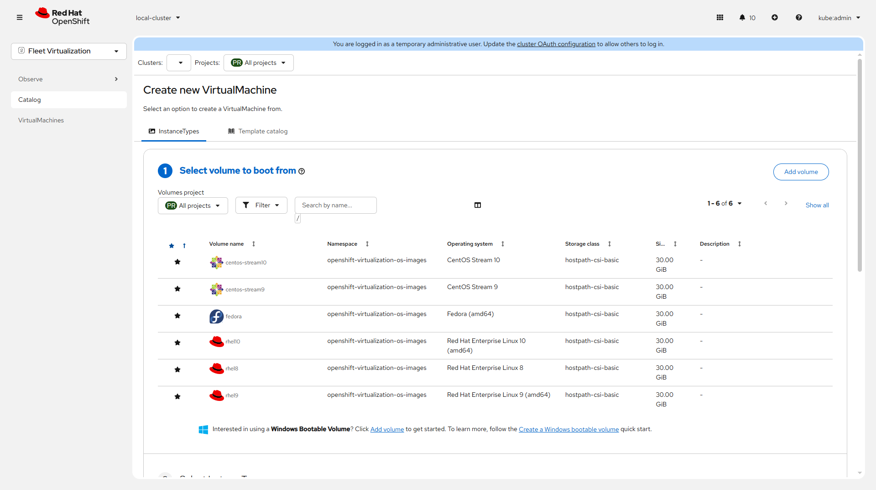The height and width of the screenshot is (490, 876).
Task: Open the 1 - 6 of 6 pagination dropdown
Action: 725,204
